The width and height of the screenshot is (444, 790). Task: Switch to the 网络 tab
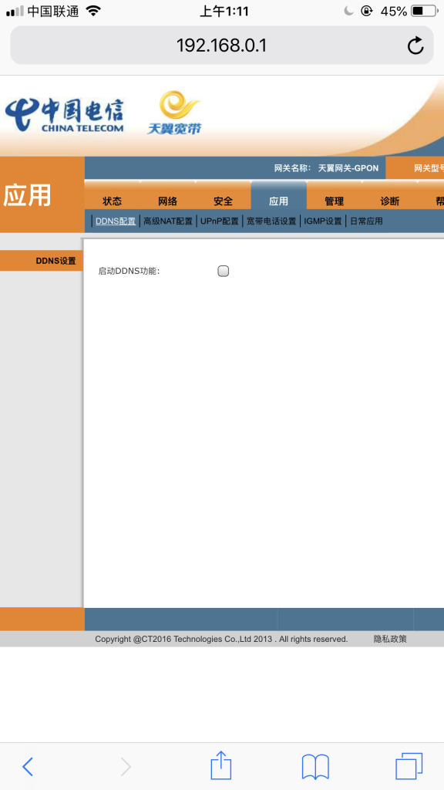(x=167, y=201)
